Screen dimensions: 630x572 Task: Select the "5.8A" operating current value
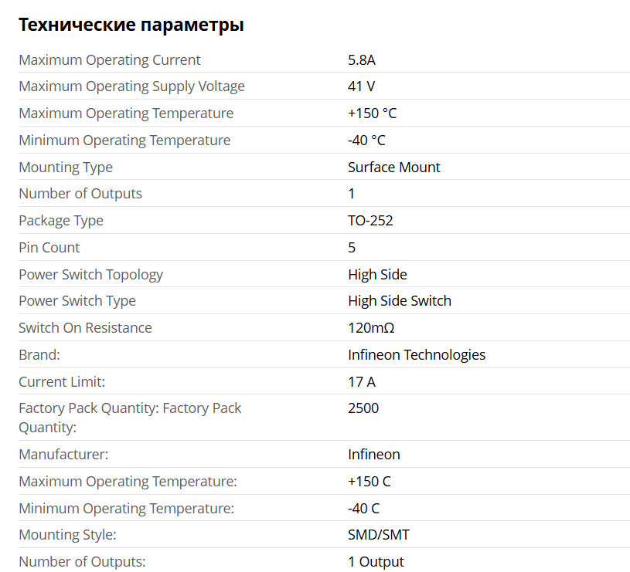(x=362, y=60)
